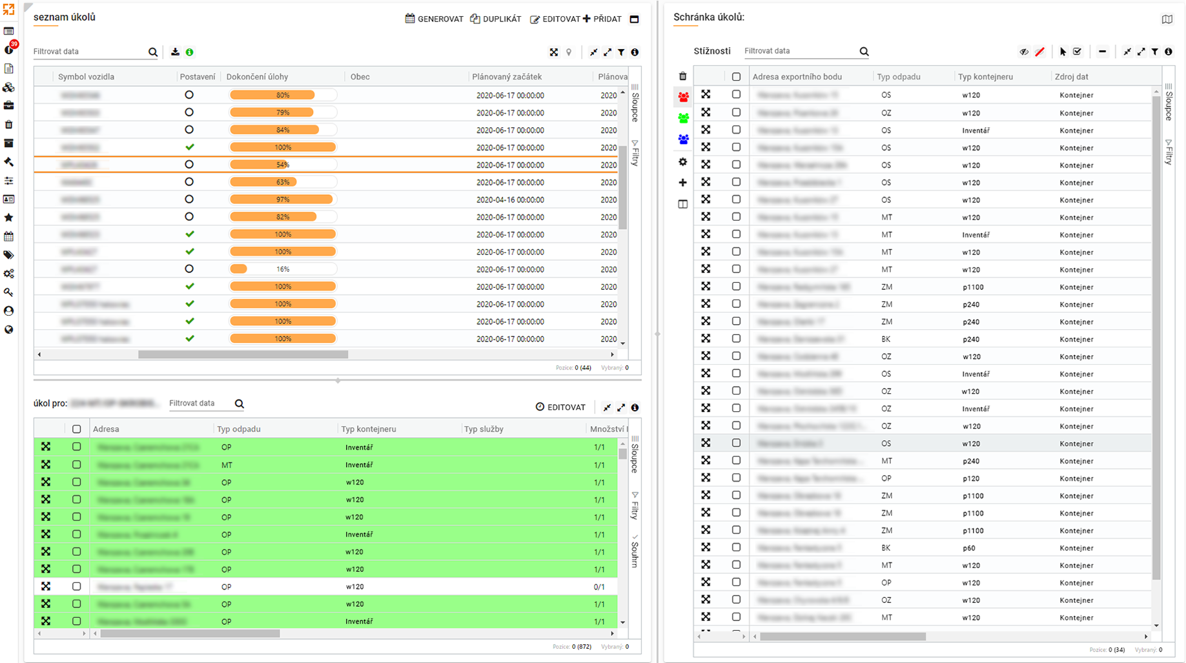
Task: Tick checkbox of the BK p60 row
Action: tap(736, 547)
